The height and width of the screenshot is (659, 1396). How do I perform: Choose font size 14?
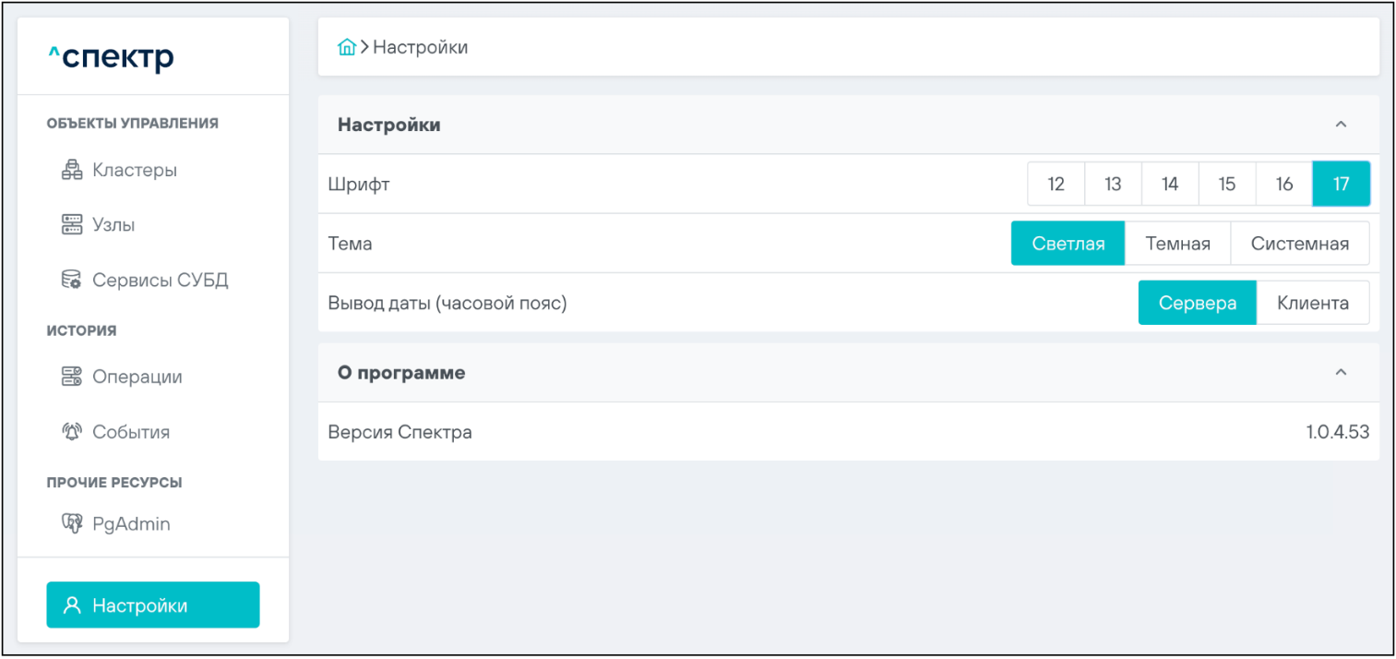[x=1170, y=184]
